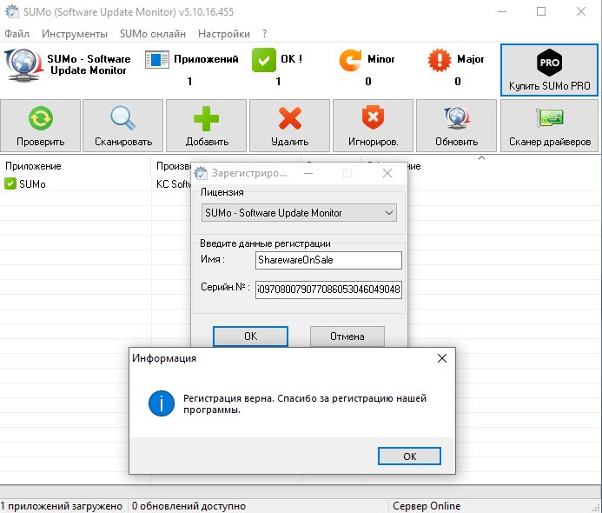The width and height of the screenshot is (602, 513).
Task: Open the Инструменты menu
Action: pyautogui.click(x=75, y=34)
